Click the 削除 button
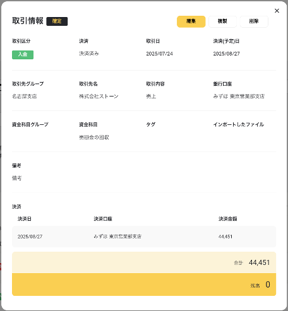 point(254,21)
